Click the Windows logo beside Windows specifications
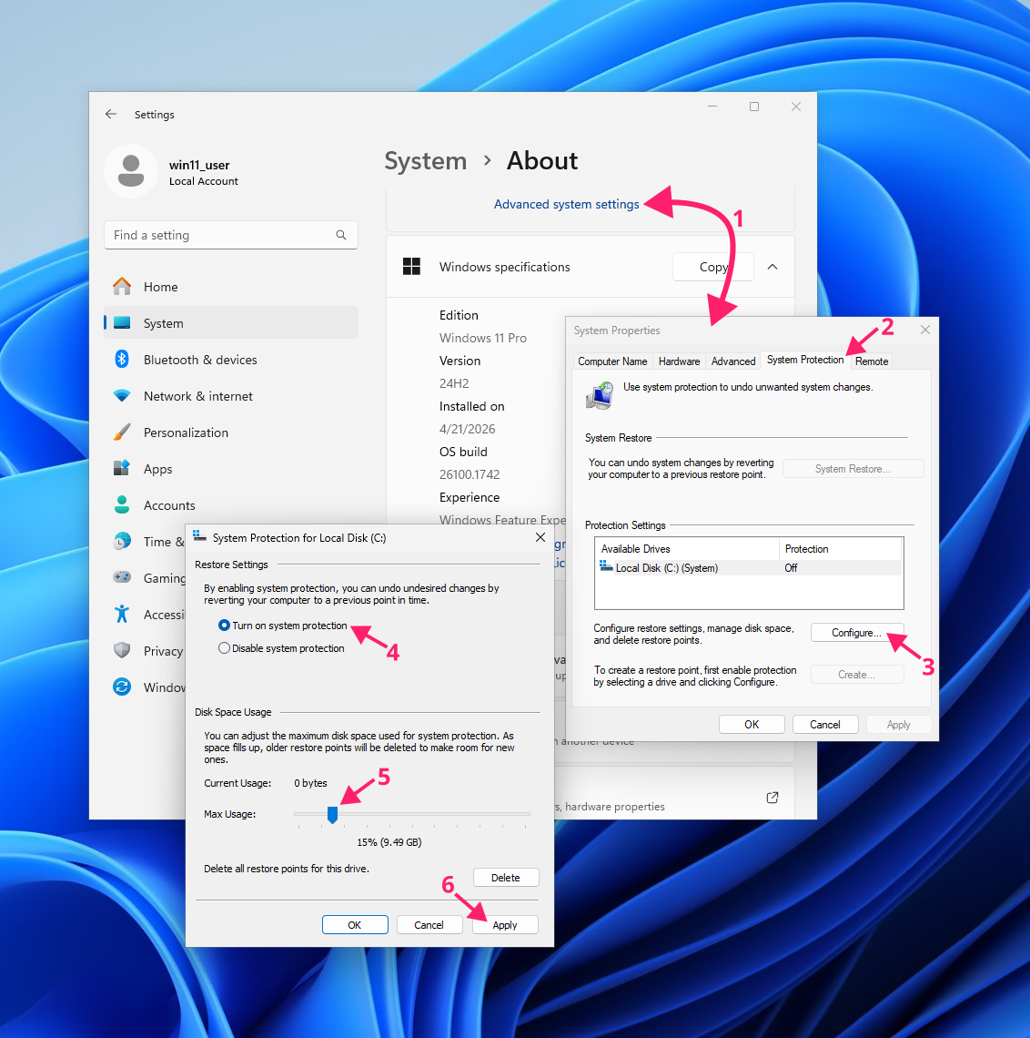 click(411, 267)
